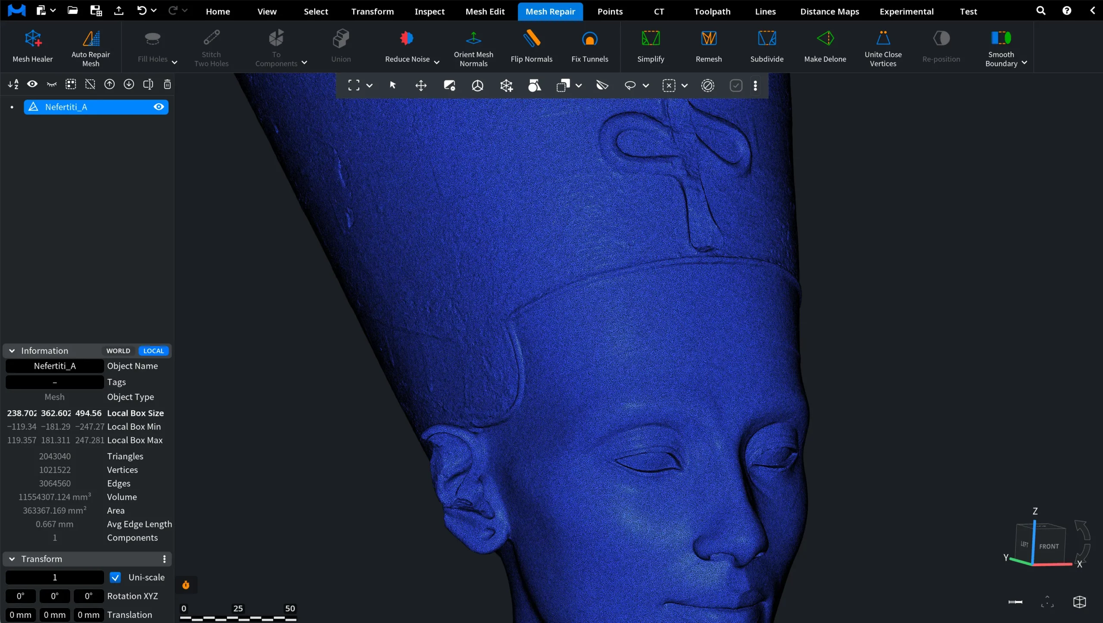
Task: Open lasso selection mode dropdown
Action: coord(645,85)
